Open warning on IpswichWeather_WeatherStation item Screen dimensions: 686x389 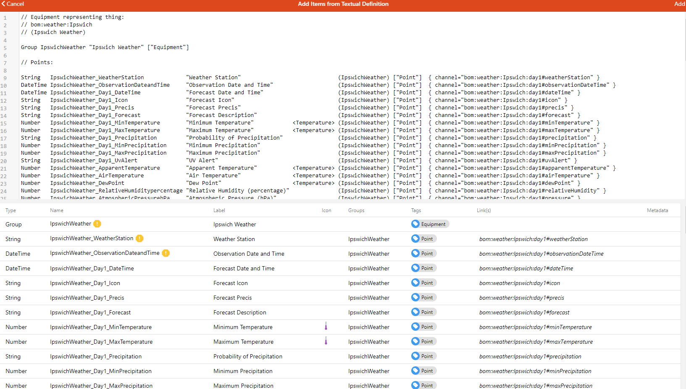click(139, 238)
